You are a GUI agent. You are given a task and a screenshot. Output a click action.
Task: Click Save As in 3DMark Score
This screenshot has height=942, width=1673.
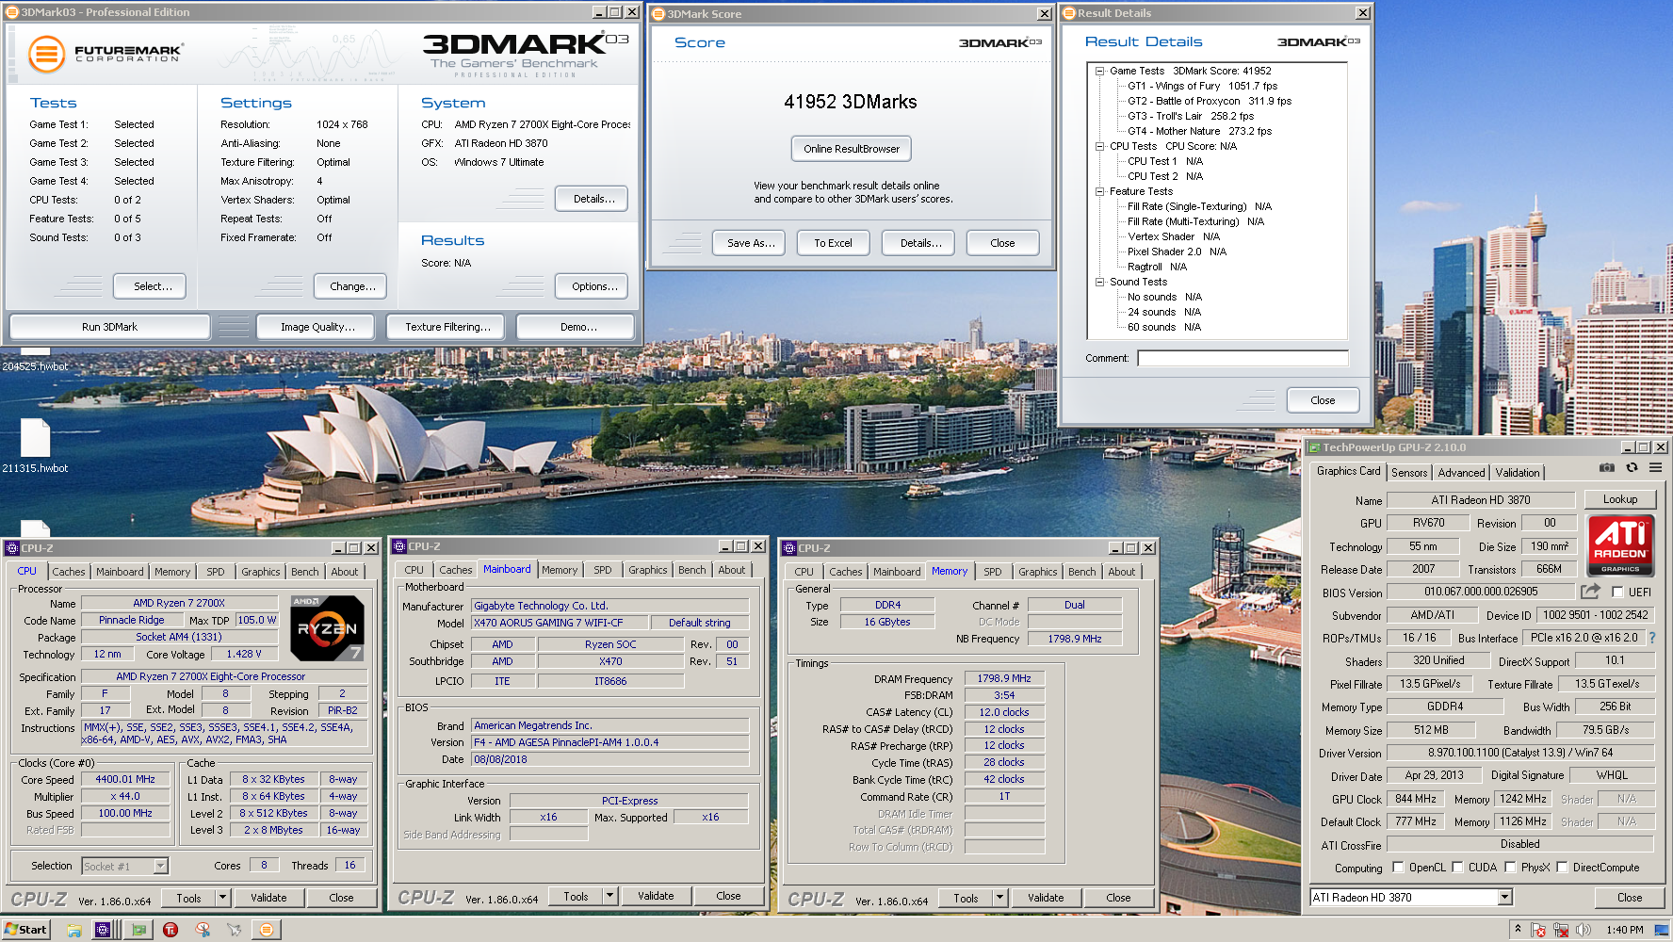click(x=751, y=243)
